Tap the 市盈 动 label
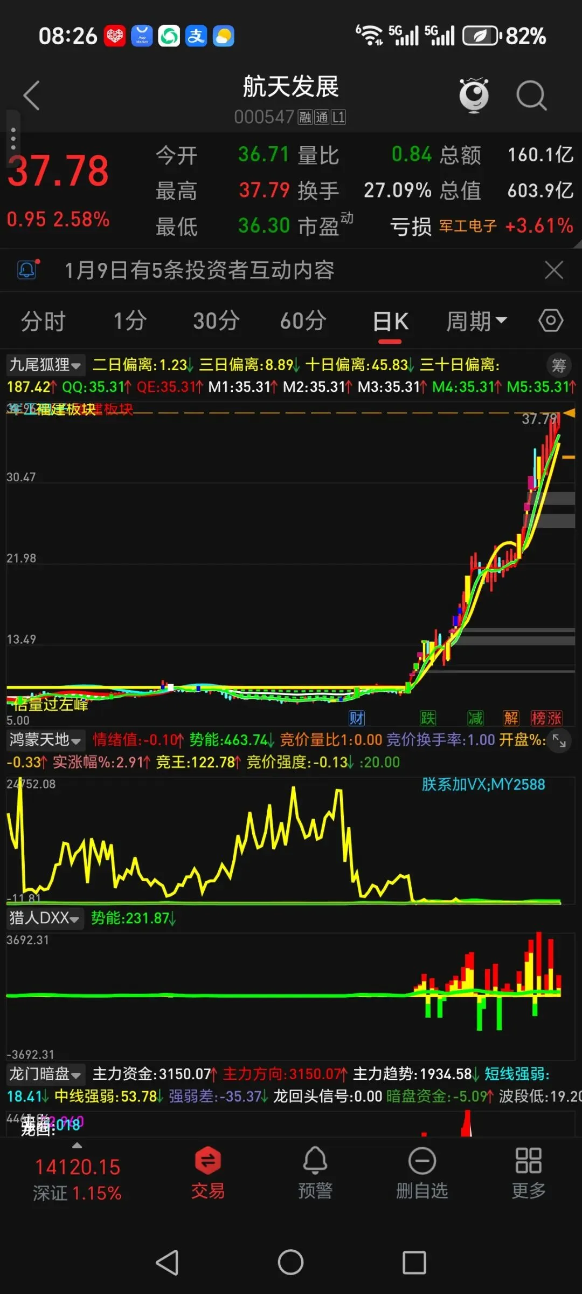 point(325,226)
